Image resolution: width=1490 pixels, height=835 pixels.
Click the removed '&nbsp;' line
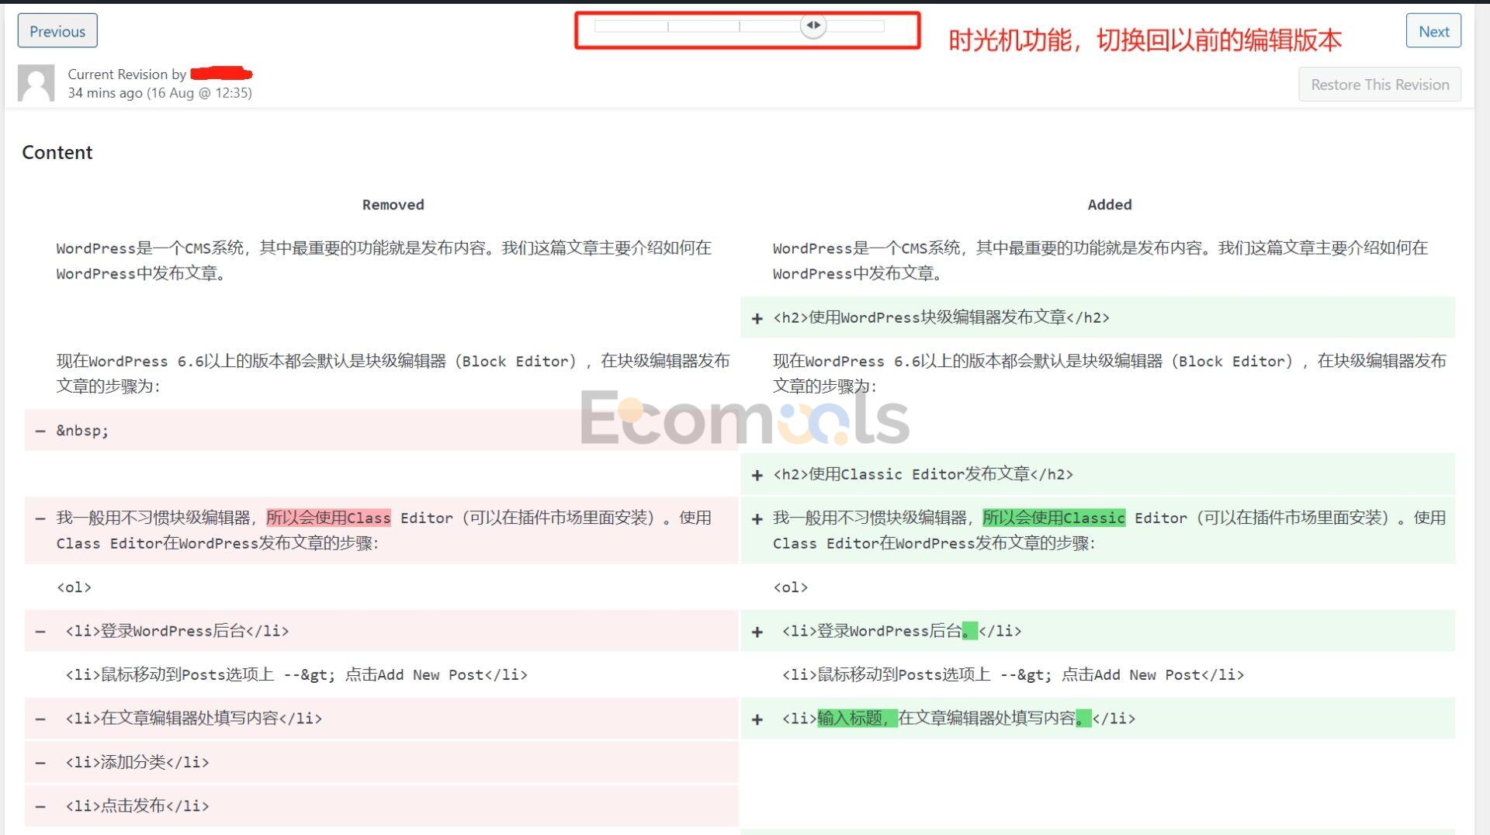(381, 430)
